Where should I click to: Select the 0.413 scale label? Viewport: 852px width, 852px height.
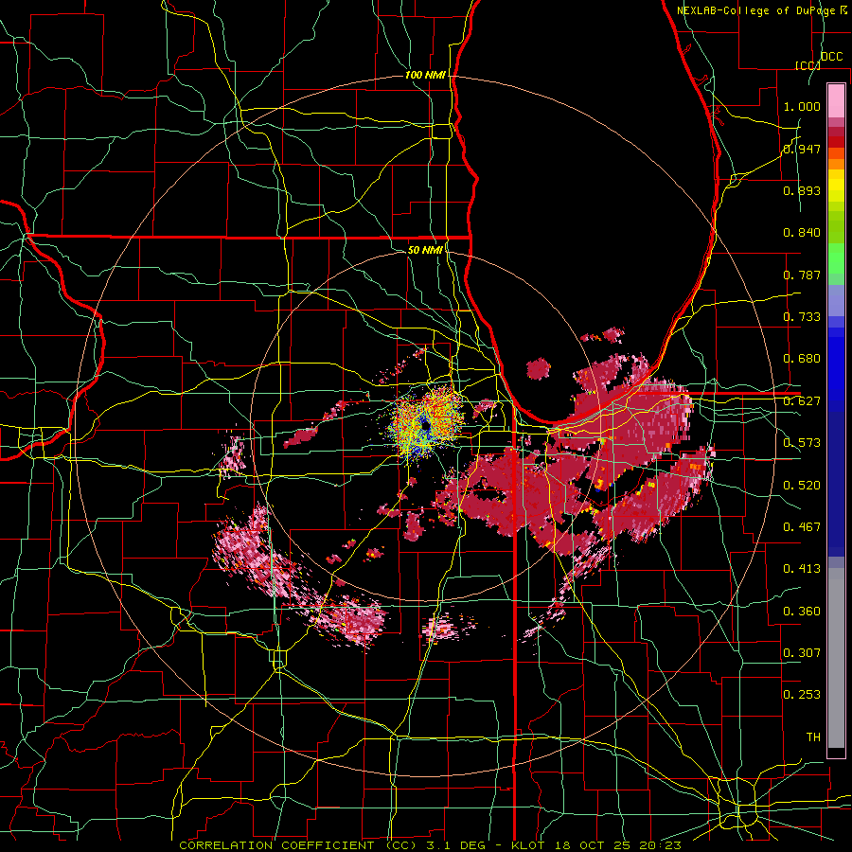[802, 569]
